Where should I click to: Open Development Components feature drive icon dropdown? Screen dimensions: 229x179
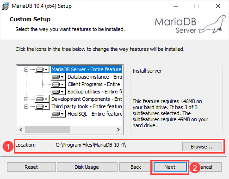point(42,99)
